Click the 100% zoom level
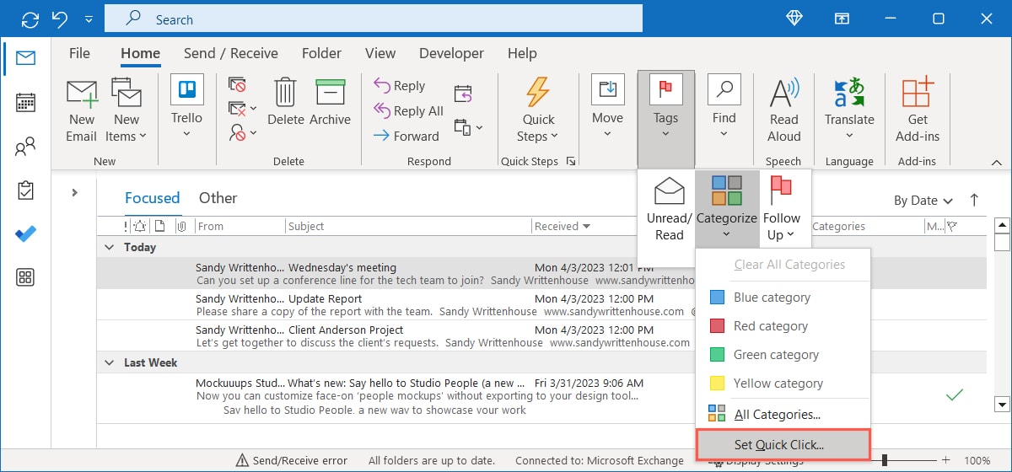1012x472 pixels. pos(977,461)
